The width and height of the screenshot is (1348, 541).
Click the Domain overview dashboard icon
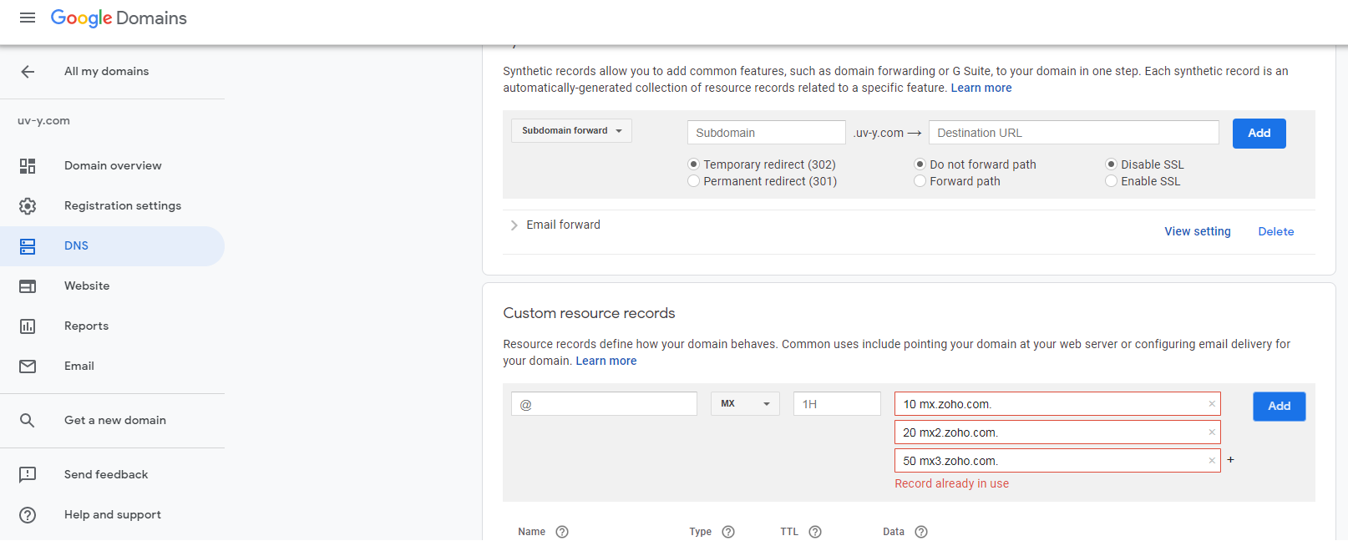pyautogui.click(x=28, y=166)
